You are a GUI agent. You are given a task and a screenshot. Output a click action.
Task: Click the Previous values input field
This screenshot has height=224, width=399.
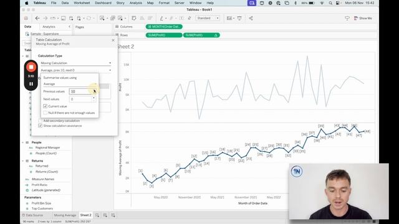[x=80, y=91]
